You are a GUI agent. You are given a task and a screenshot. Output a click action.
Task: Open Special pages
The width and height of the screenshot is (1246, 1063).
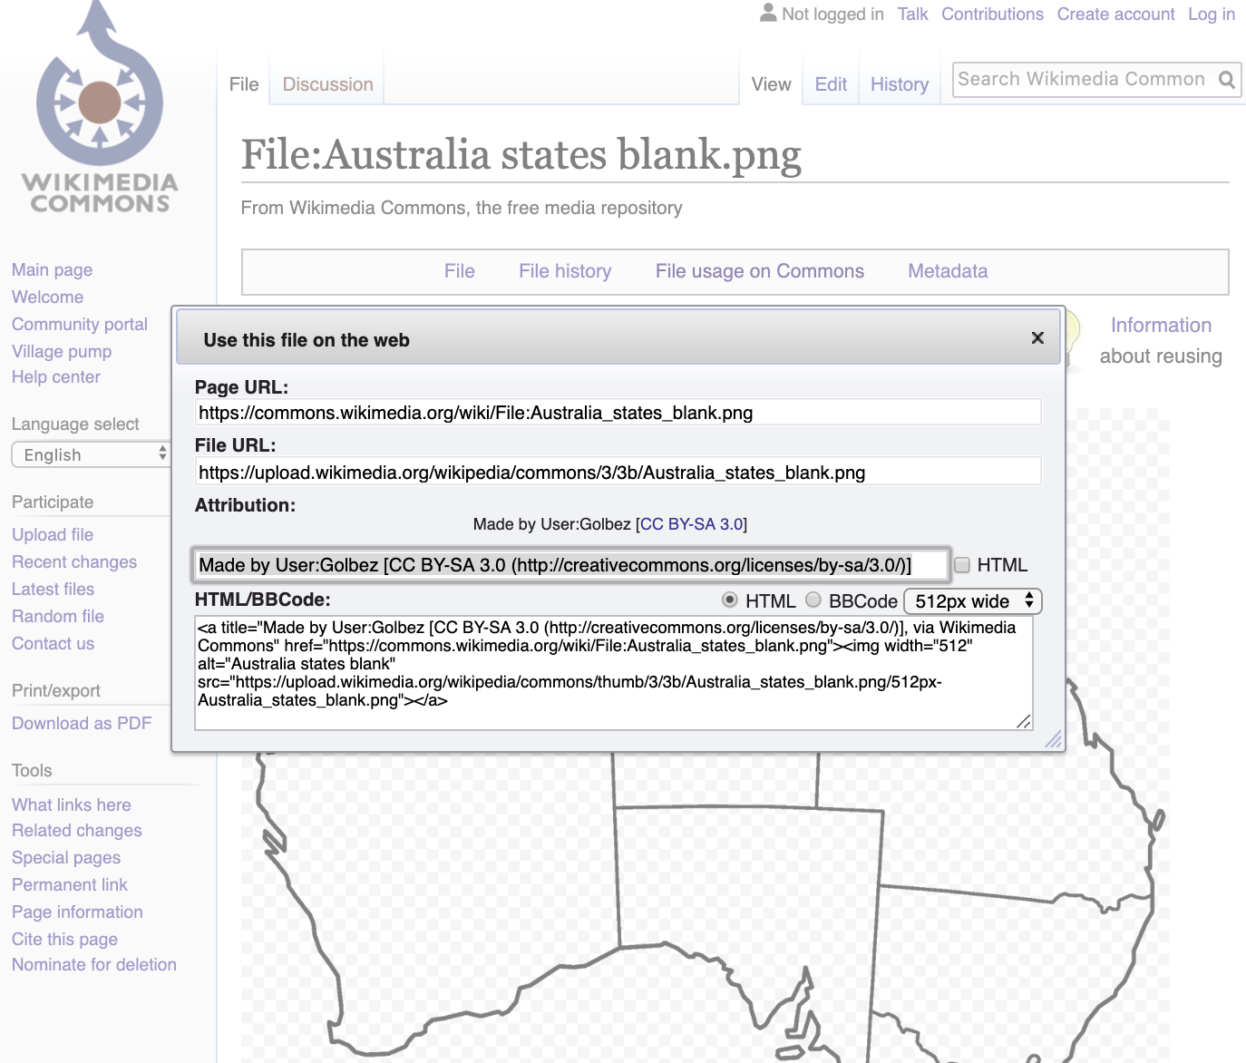point(66,857)
